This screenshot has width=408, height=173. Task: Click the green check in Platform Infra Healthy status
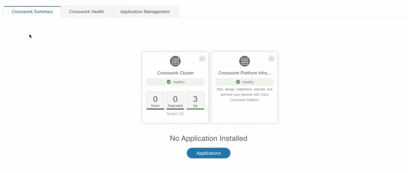(x=238, y=82)
